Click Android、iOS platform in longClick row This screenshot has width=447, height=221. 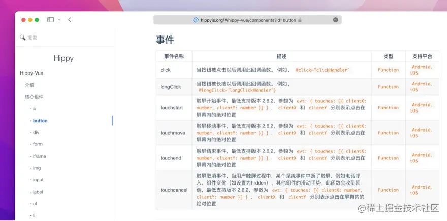point(422,87)
